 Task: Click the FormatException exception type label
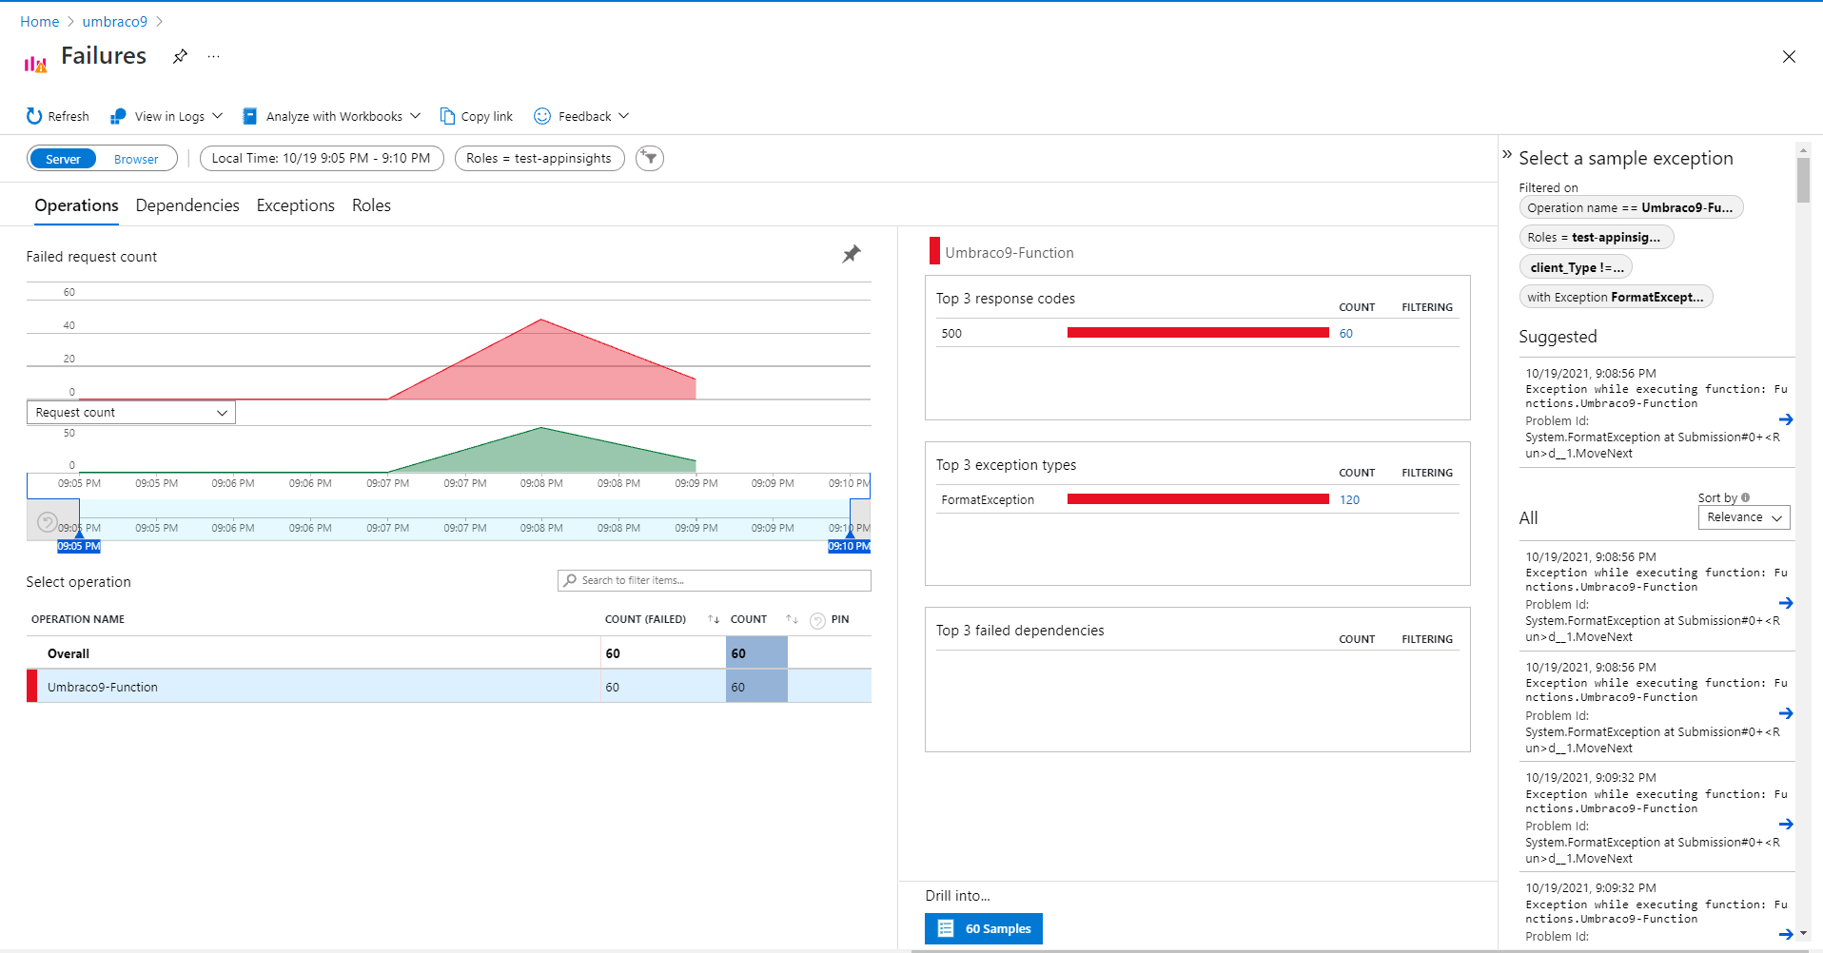[988, 499]
